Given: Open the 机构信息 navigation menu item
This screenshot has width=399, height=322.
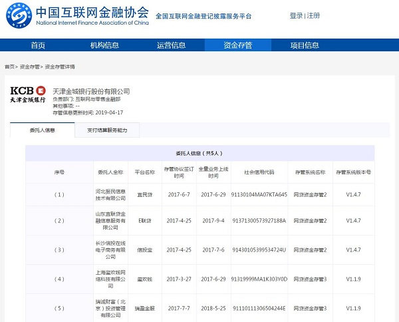Looking at the screenshot, I should coord(104,45).
